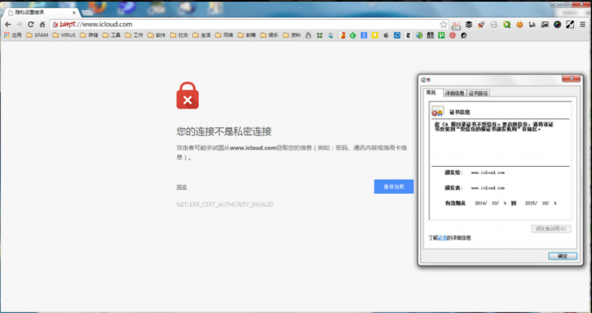The width and height of the screenshot is (592, 313).
Task: Open the Chrome hamburger menu
Action: click(x=583, y=25)
